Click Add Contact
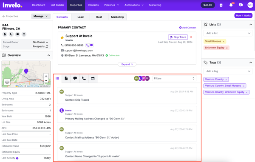Image resolution: width=255 pixels, height=162 pixels. 188,28
